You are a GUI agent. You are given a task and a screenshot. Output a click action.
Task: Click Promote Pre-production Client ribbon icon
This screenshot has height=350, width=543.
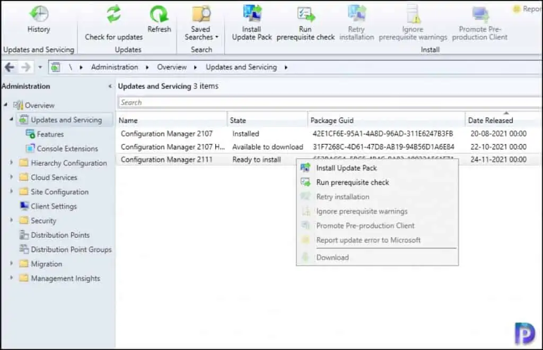[x=480, y=14]
